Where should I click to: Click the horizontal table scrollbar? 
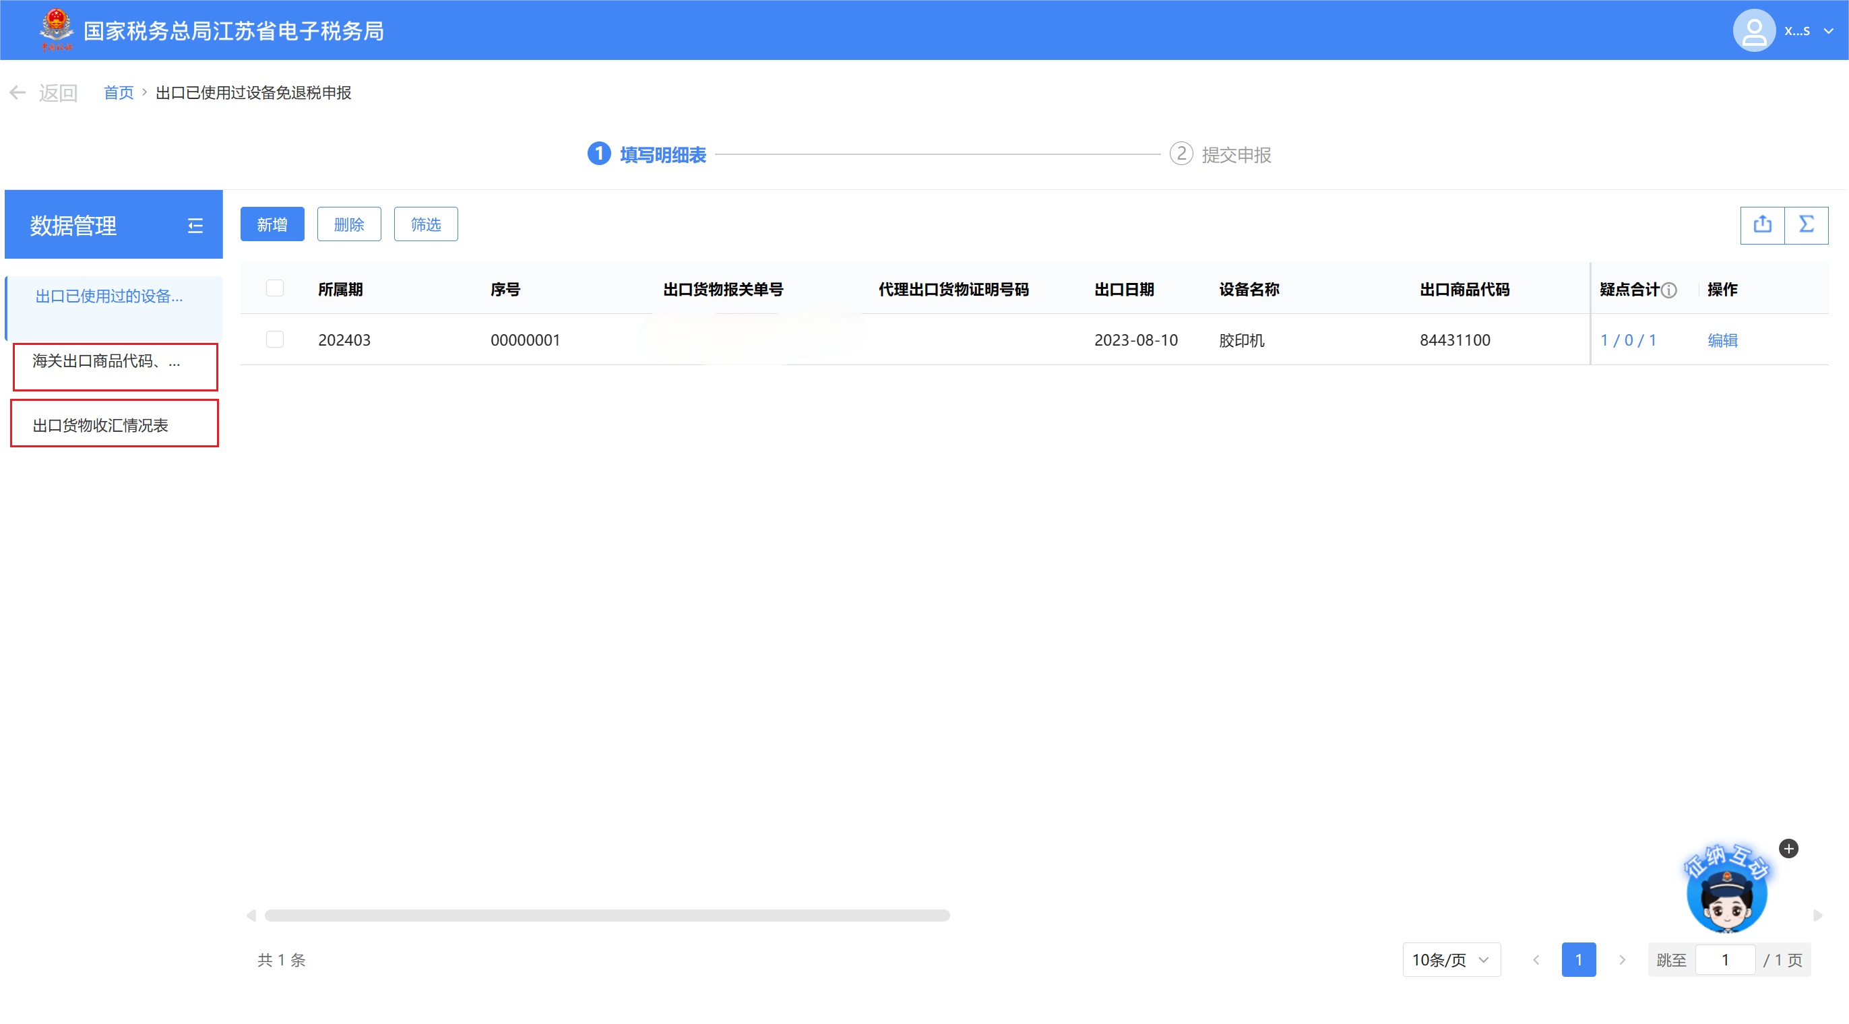606,915
